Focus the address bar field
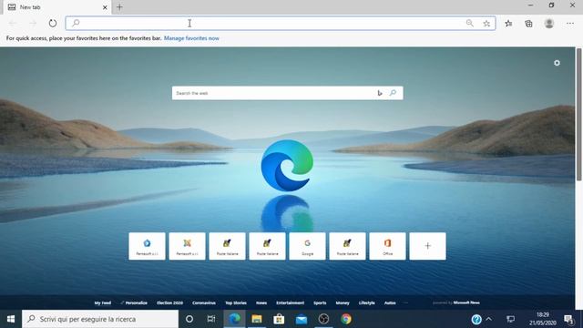The width and height of the screenshot is (583, 328). coord(281,23)
